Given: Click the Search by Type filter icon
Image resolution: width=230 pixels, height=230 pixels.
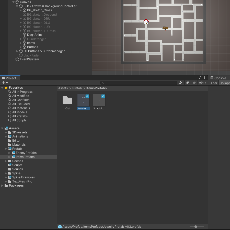Looking at the screenshot, I should click(x=181, y=83).
